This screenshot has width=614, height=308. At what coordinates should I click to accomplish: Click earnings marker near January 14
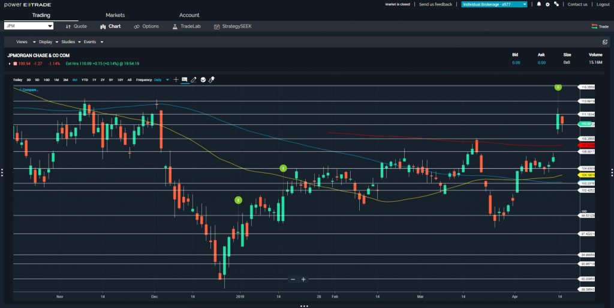(x=283, y=168)
